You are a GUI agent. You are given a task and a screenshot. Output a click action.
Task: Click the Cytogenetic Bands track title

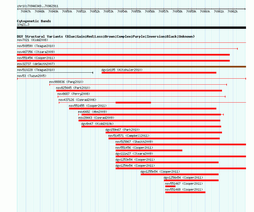(34, 21)
